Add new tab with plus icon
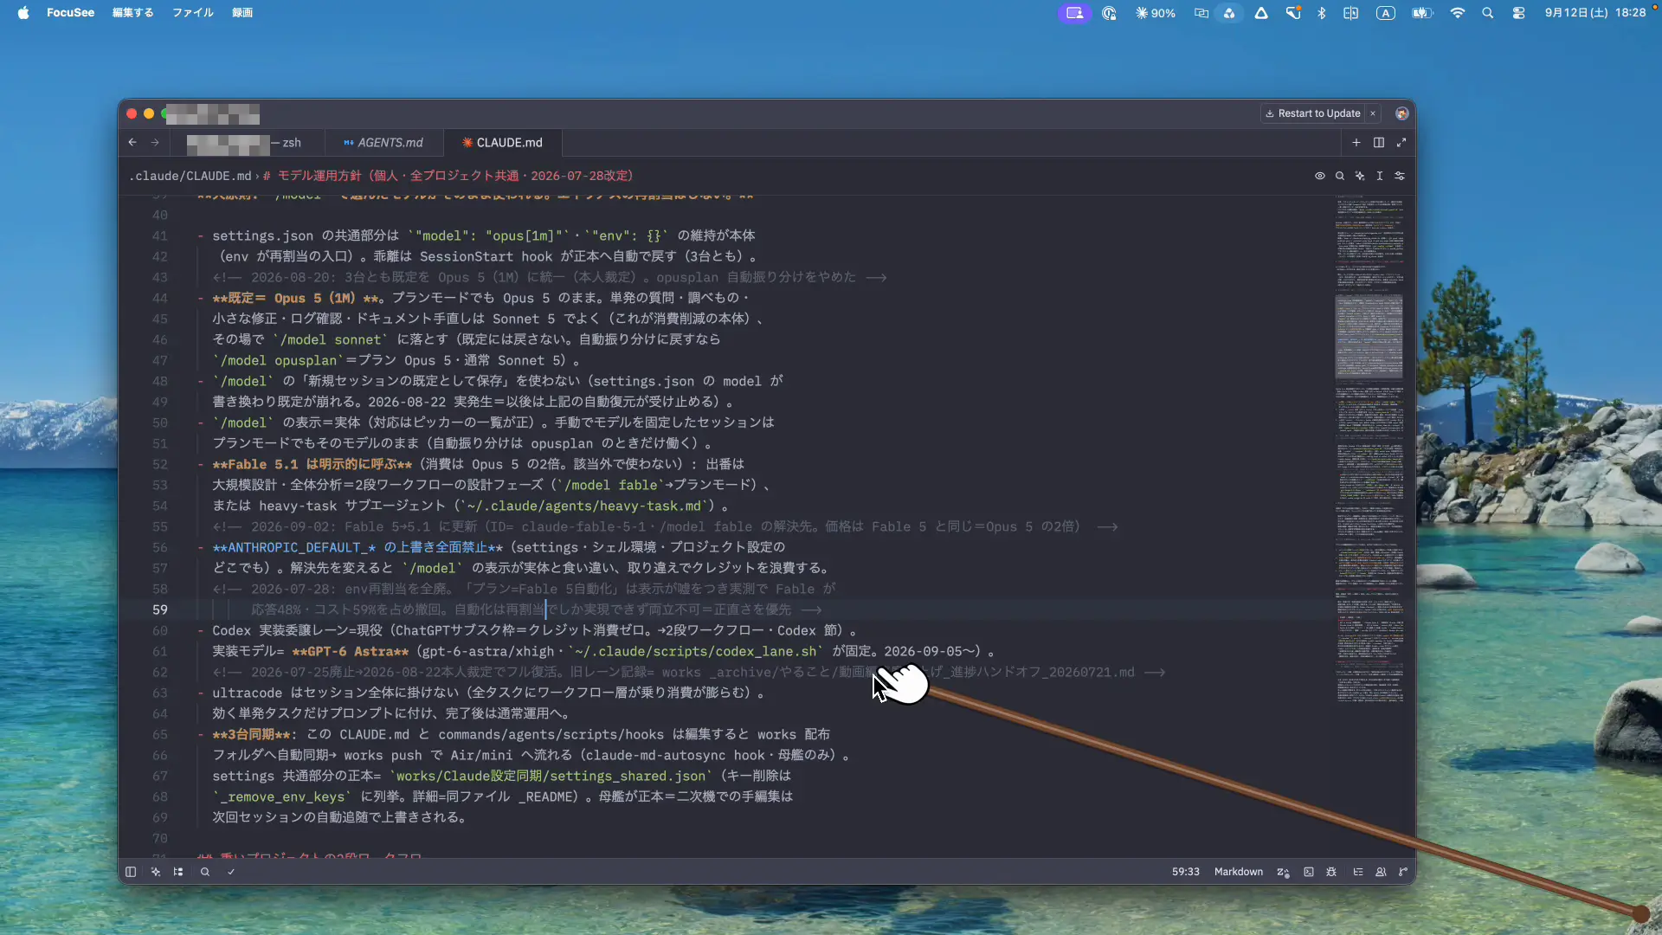The width and height of the screenshot is (1662, 935). 1356,143
